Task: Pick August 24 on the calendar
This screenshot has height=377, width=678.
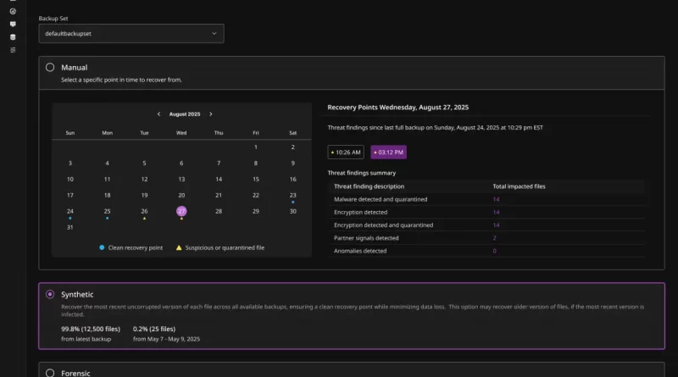Action: [x=69, y=210]
